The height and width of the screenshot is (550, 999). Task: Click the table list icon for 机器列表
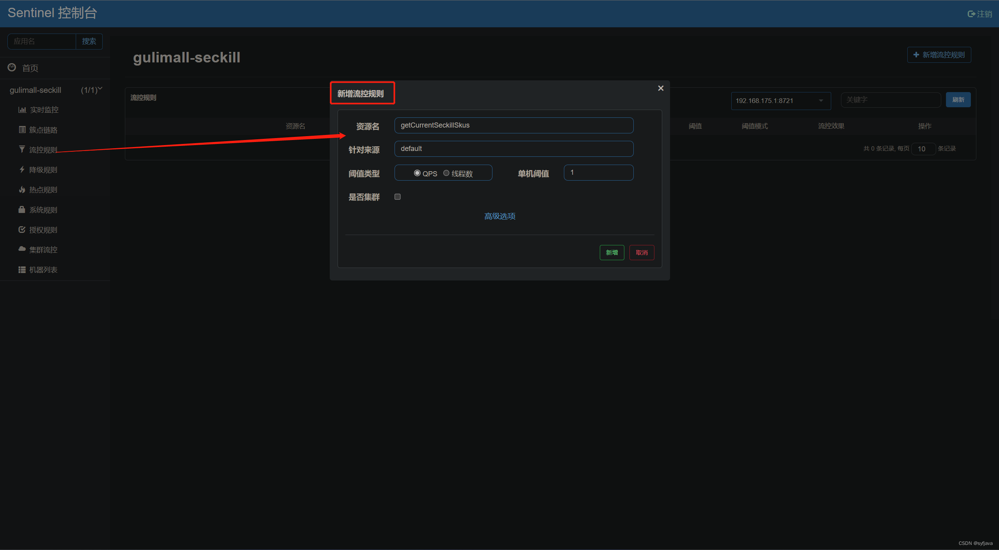pyautogui.click(x=22, y=270)
